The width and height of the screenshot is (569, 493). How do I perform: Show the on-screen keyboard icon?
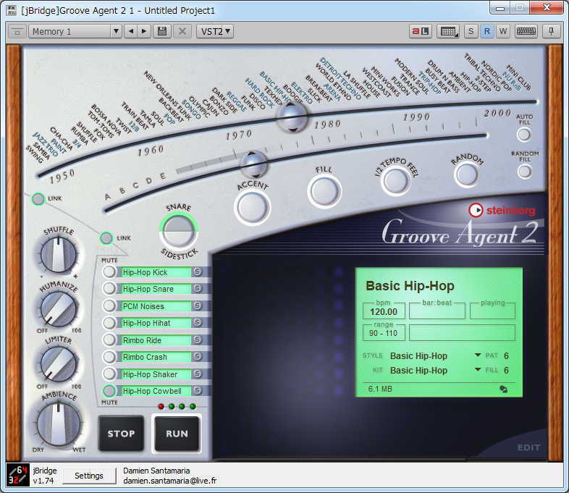tap(526, 32)
